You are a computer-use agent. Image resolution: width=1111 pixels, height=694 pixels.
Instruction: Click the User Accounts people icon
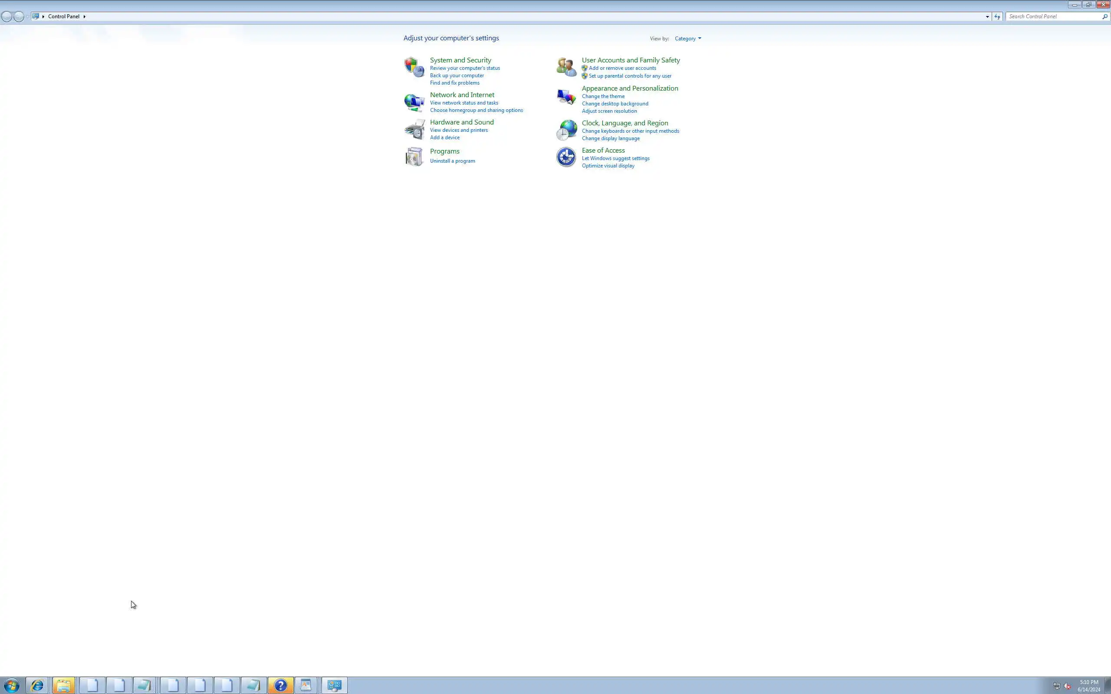pos(566,67)
